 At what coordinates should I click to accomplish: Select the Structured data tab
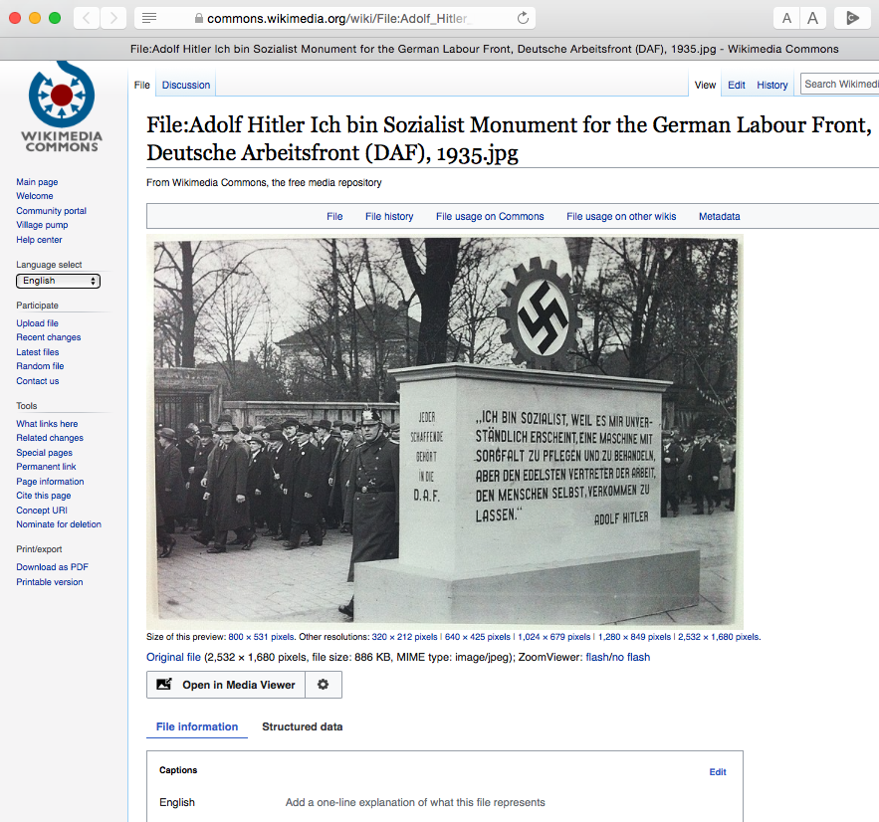pos(302,726)
